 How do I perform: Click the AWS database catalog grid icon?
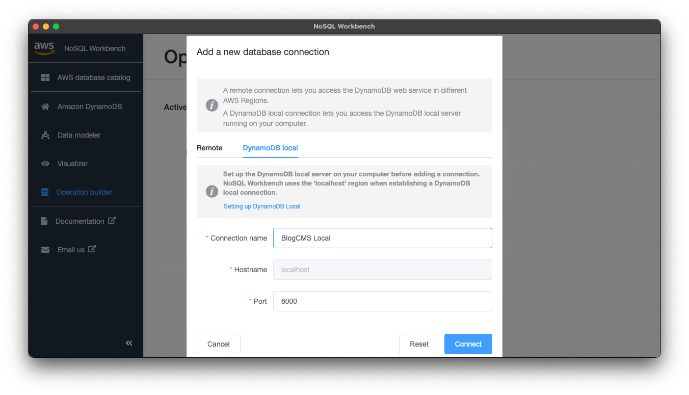click(45, 77)
